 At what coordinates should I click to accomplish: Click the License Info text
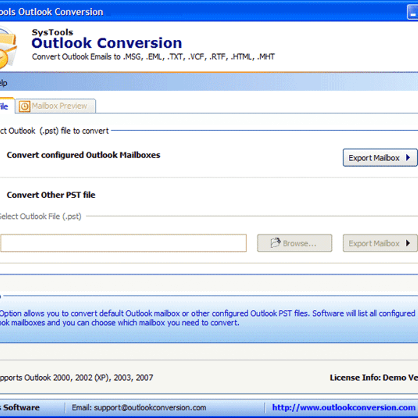coord(373,378)
